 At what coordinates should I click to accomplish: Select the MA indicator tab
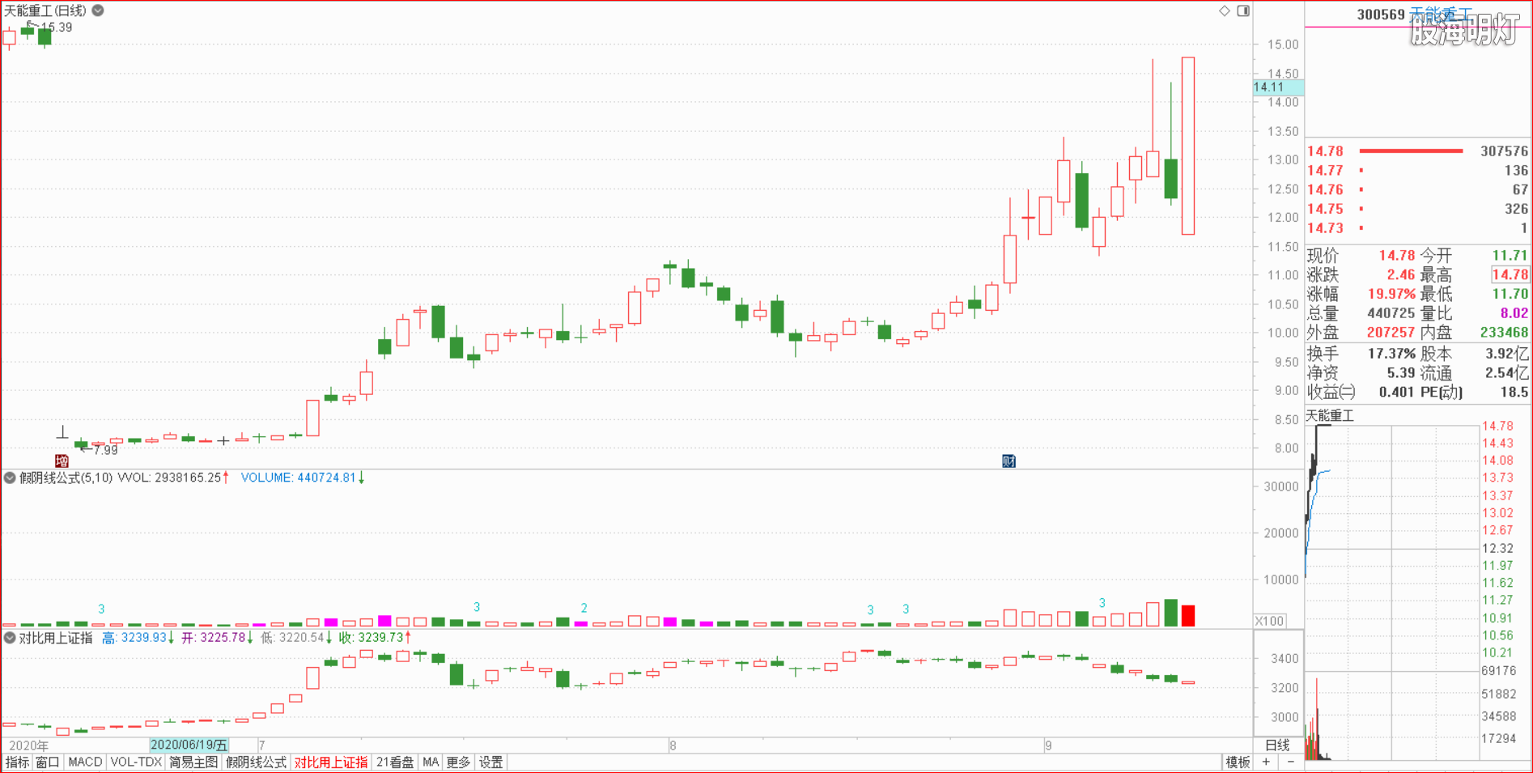pyautogui.click(x=431, y=762)
